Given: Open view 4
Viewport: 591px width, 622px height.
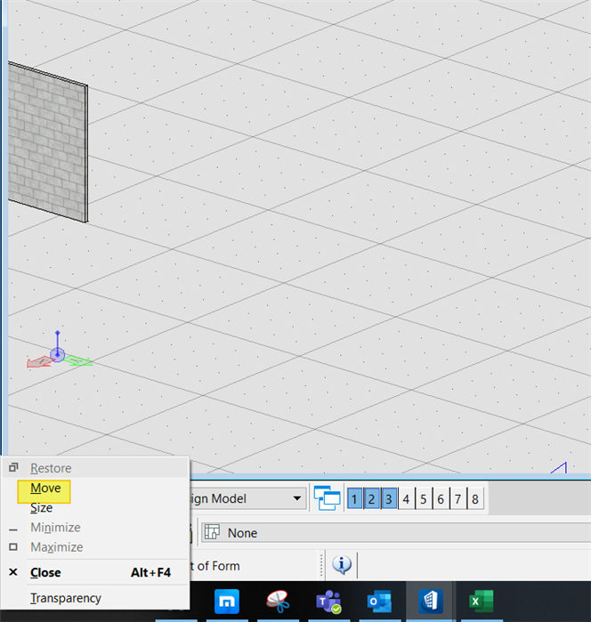Looking at the screenshot, I should pos(406,498).
